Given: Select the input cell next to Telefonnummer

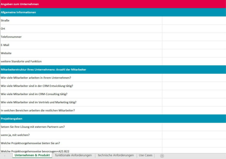Looking at the screenshot, I should 194,37.
